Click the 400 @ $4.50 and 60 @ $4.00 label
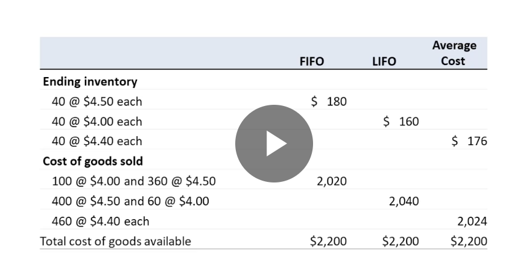The width and height of the screenshot is (532, 271). click(x=130, y=201)
